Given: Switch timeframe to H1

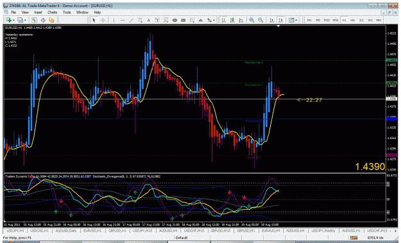Looking at the screenshot, I should click(x=345, y=20).
